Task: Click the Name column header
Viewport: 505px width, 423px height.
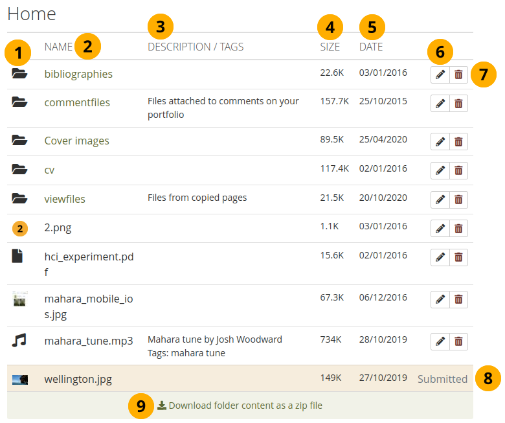Action: (58, 47)
